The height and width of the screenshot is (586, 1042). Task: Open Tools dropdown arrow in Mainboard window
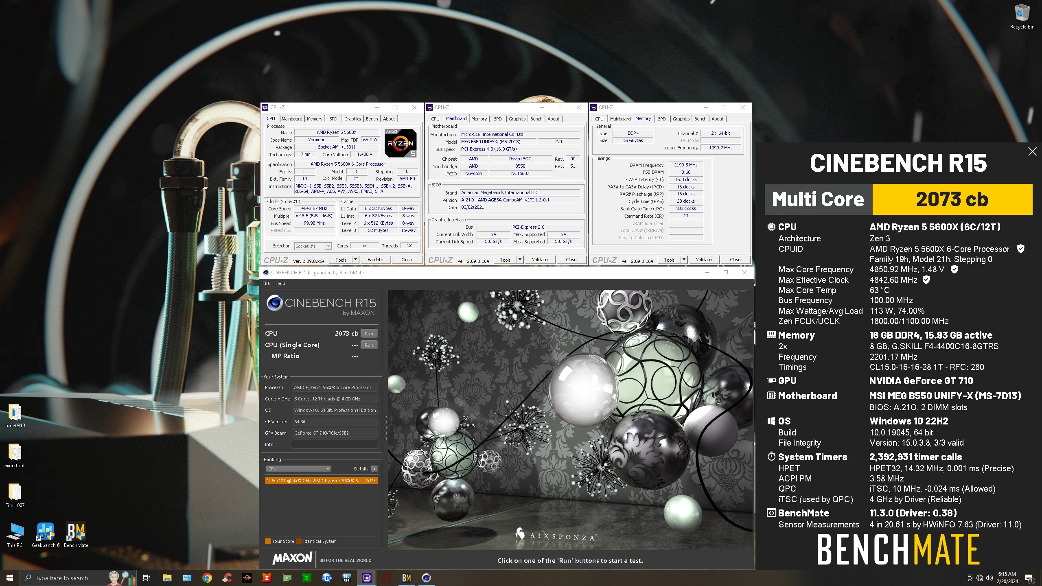point(520,260)
